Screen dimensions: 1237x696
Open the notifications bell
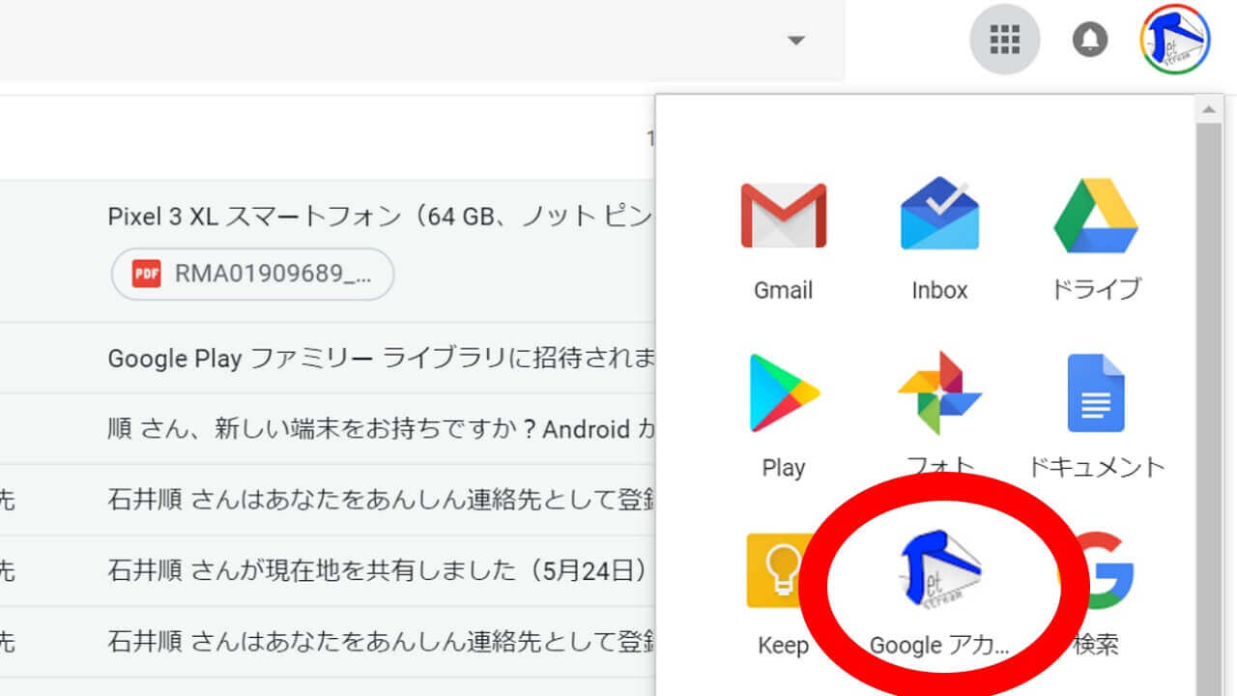[x=1090, y=40]
